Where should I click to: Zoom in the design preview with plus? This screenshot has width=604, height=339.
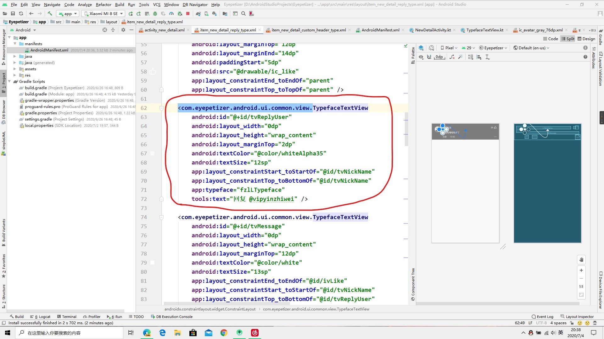581,270
